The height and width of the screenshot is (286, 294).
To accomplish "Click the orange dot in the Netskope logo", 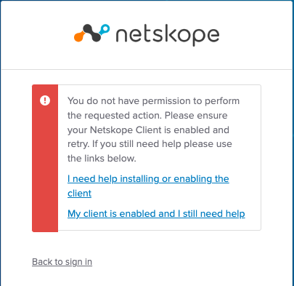I will [x=78, y=36].
